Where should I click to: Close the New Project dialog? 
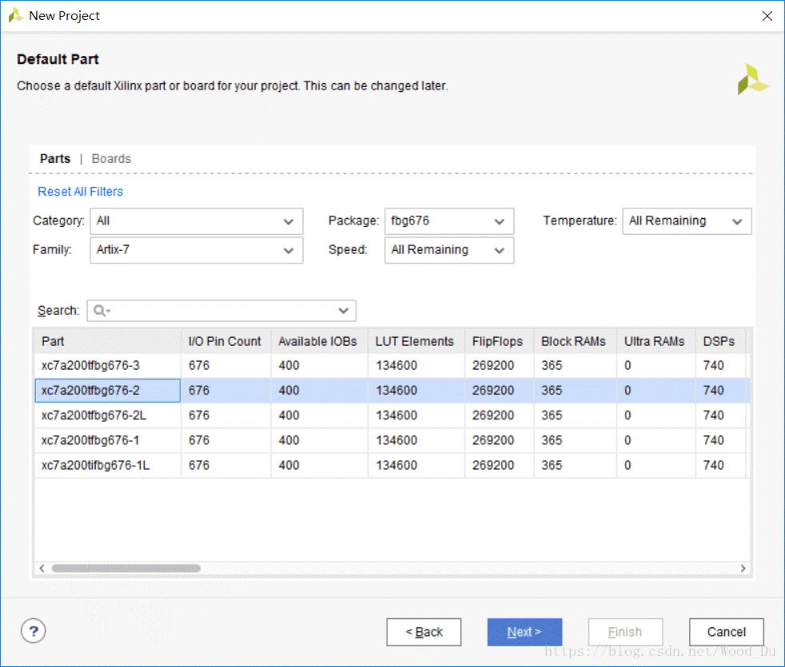pos(767,16)
